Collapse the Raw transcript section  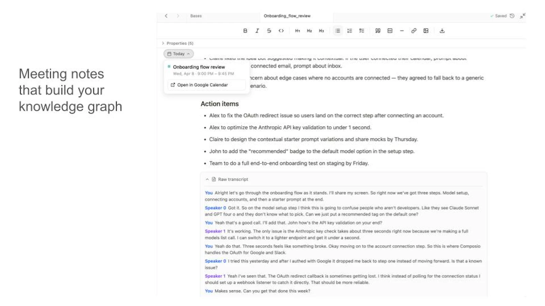point(207,179)
